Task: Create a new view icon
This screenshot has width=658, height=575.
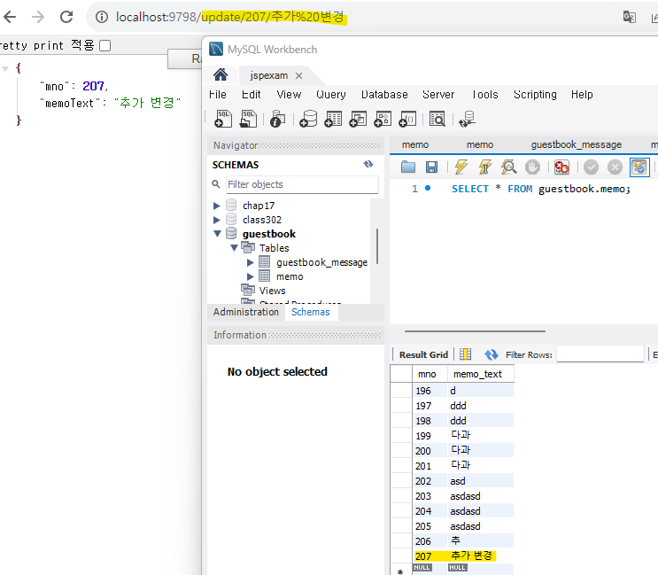Action: click(358, 119)
